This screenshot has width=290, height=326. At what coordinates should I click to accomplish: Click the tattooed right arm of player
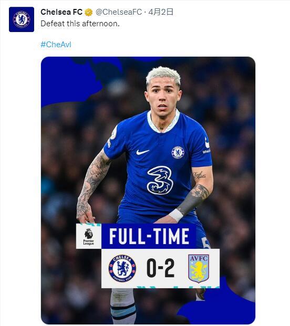click(x=91, y=187)
